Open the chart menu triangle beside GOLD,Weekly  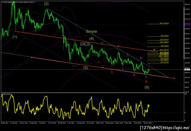2,2
